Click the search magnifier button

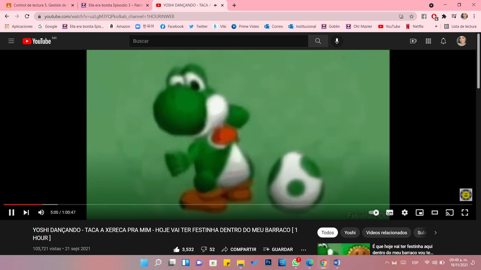pos(318,41)
